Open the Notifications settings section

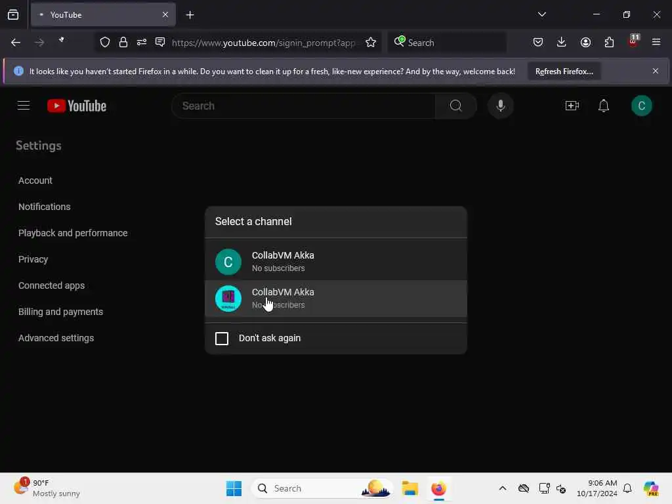(44, 207)
